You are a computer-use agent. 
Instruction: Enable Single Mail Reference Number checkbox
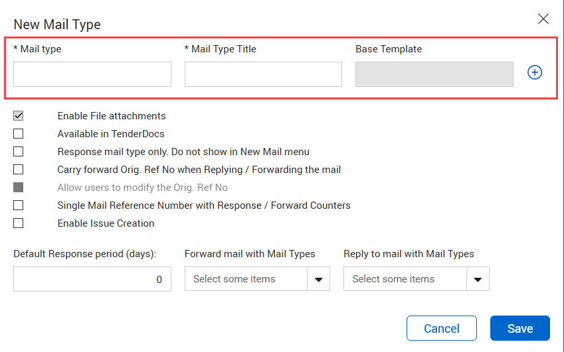point(19,205)
